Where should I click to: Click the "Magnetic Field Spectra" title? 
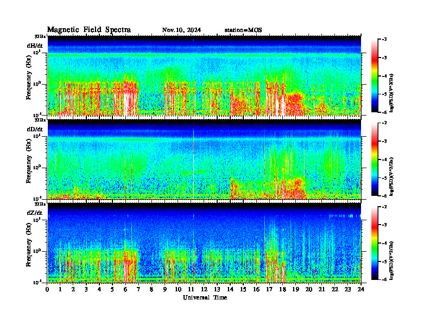(89, 30)
